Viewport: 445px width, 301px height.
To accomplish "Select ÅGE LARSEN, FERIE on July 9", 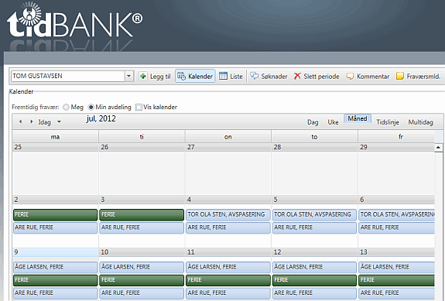I will click(56, 267).
